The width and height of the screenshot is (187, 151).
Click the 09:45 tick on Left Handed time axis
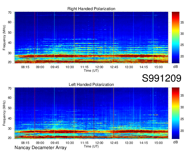click(x=55, y=143)
